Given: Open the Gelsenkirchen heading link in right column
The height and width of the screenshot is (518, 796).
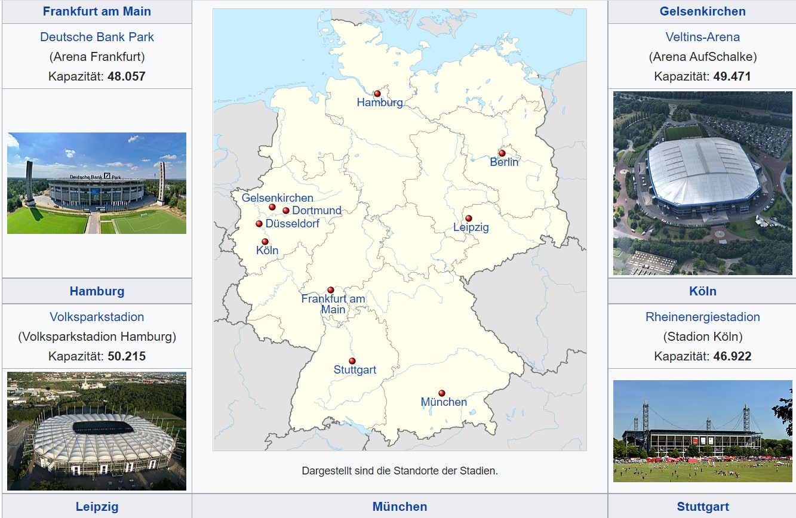Looking at the screenshot, I should click(703, 11).
